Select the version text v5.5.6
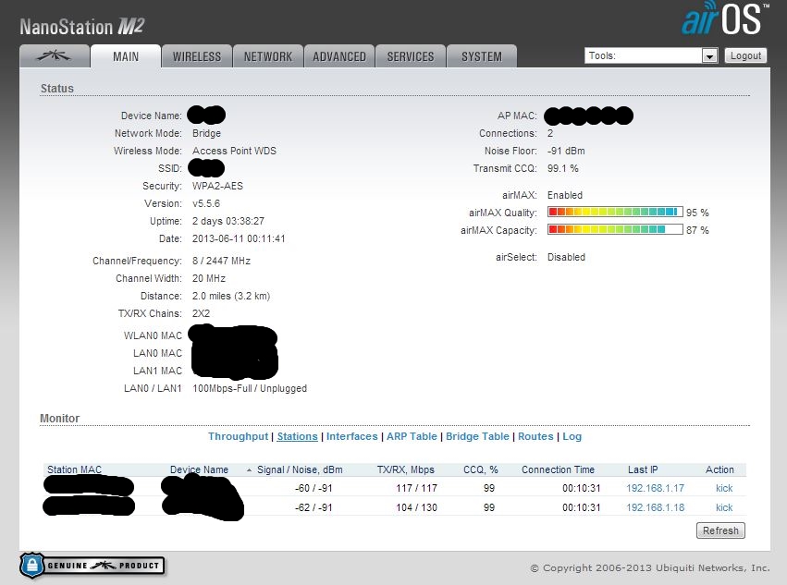Image resolution: width=787 pixels, height=585 pixels. point(206,203)
